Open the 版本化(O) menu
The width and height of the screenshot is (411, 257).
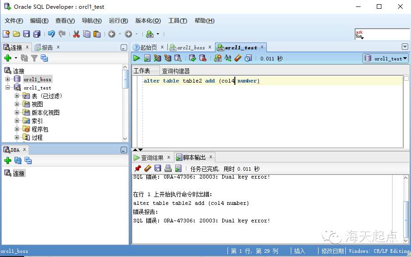tap(148, 21)
